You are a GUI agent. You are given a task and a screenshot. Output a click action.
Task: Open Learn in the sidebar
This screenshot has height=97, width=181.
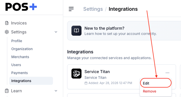point(16,91)
